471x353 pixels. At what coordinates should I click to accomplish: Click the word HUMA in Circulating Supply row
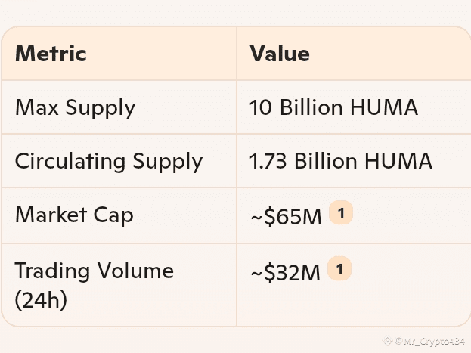tap(398, 161)
